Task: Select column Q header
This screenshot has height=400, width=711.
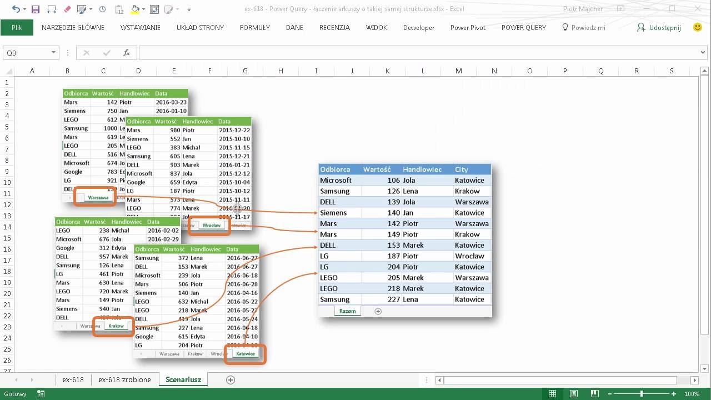Action: [601, 71]
